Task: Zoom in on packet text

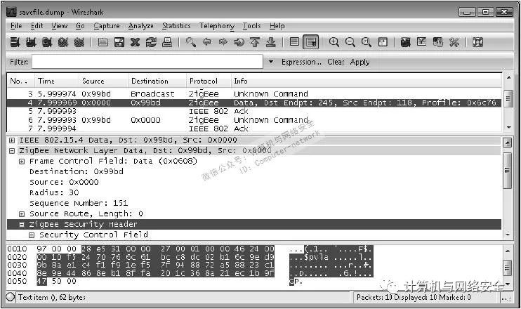Action: [x=334, y=42]
